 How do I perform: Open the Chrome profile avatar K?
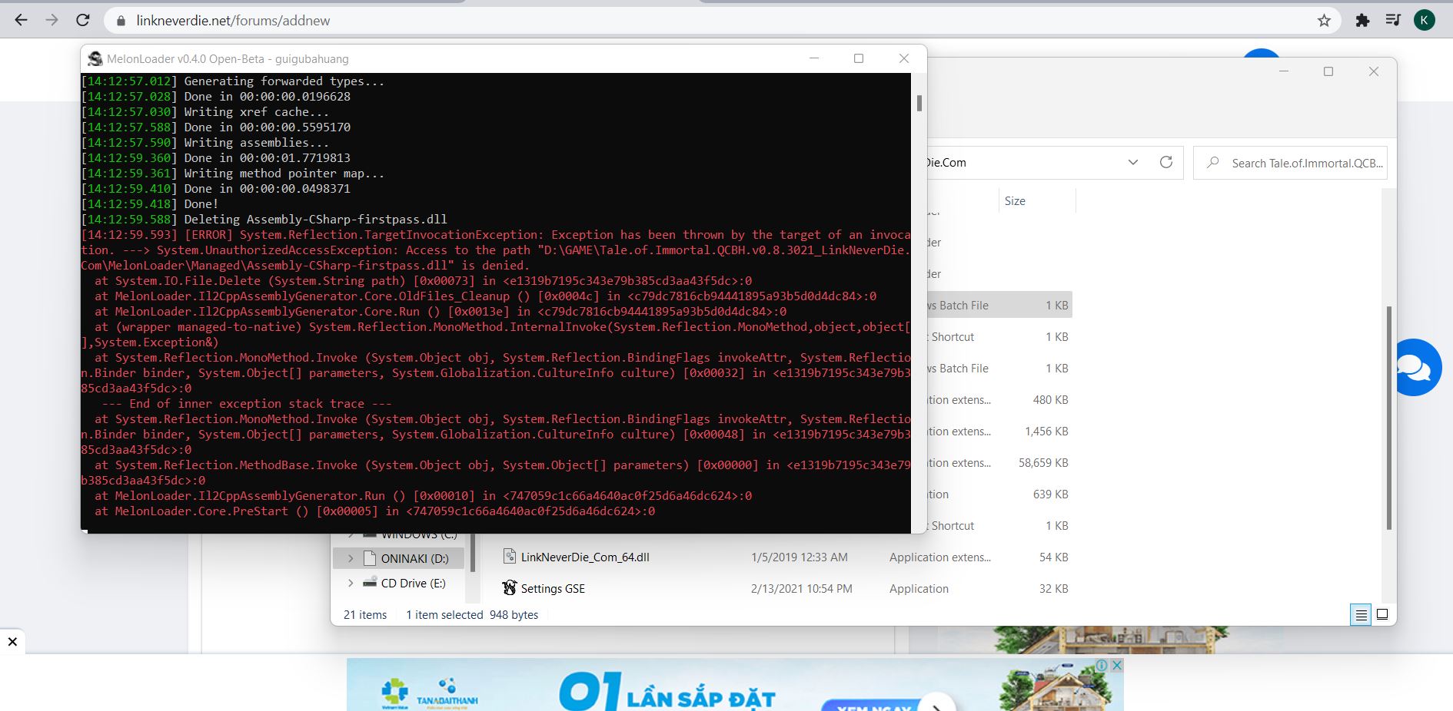pos(1424,21)
